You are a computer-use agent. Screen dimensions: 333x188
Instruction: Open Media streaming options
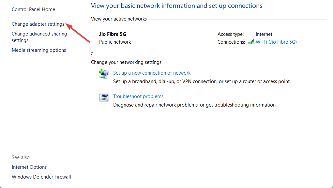click(39, 50)
